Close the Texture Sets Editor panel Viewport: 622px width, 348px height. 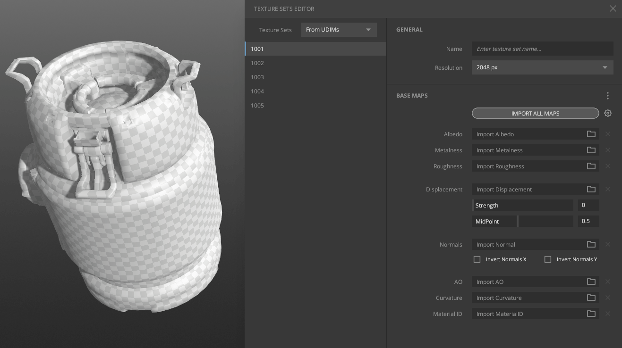613,8
